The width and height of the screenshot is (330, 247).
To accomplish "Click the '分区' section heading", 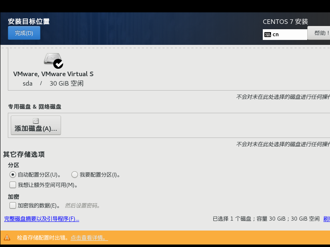I will pyautogui.click(x=14, y=165).
